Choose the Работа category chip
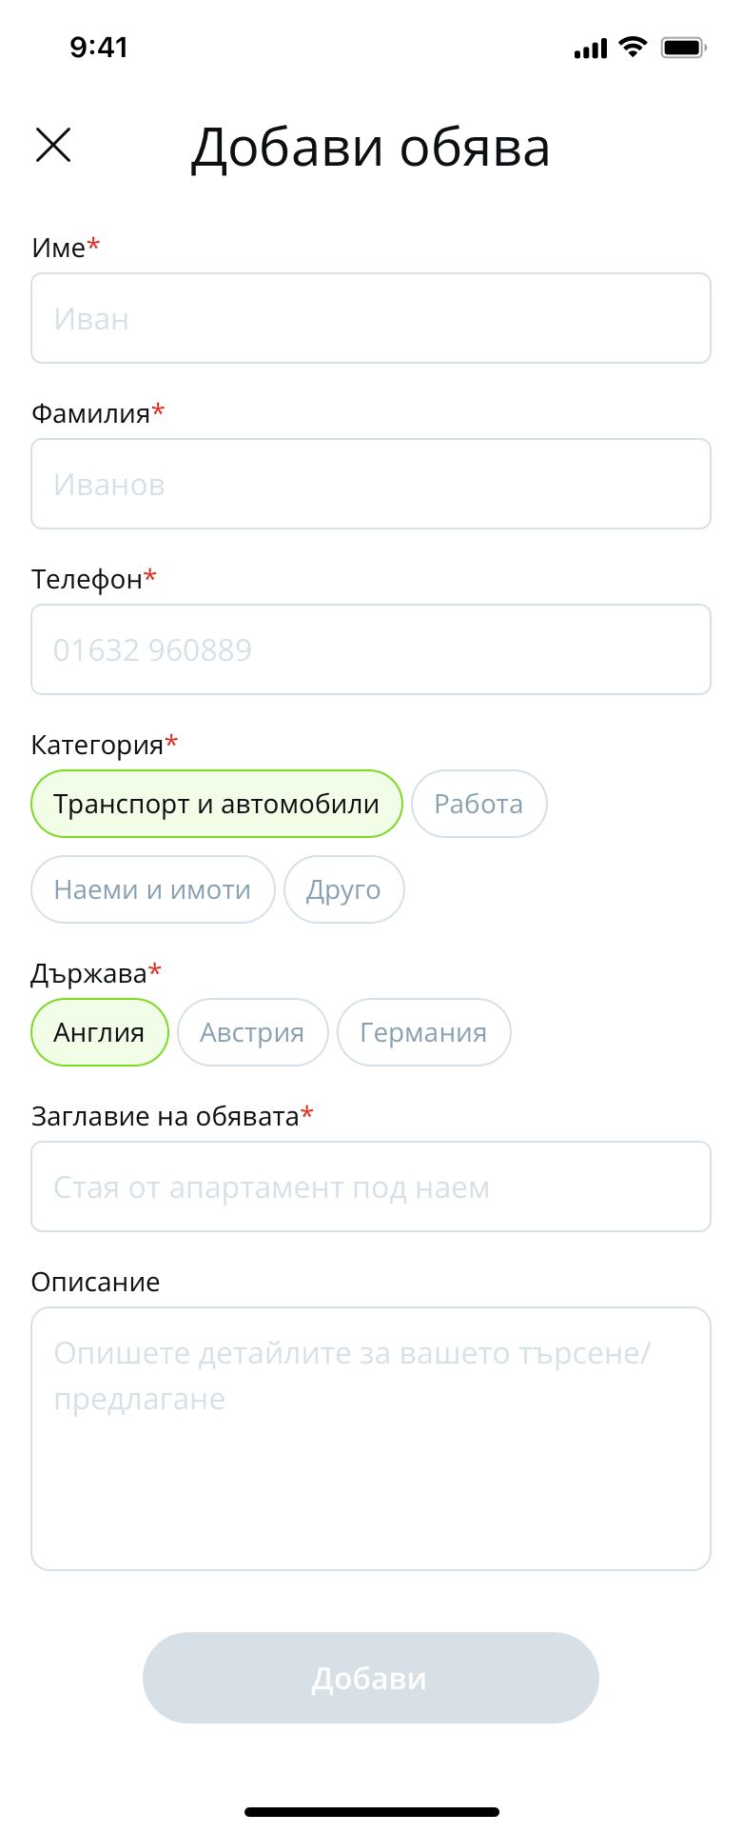742x1834 pixels. (478, 804)
